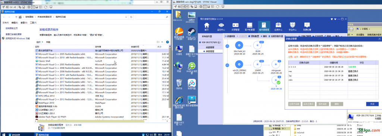
Task: Click the Ctrl key button in left VNC toolbar
Action: [x=10, y=7]
